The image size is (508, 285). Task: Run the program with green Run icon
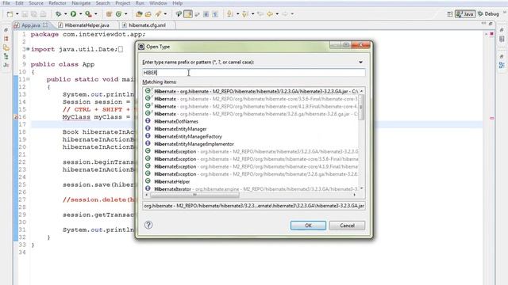click(73, 14)
